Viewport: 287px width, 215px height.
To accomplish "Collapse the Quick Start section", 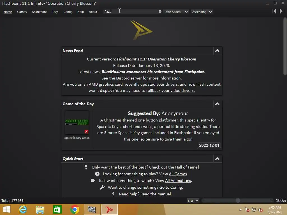I will tap(217, 159).
